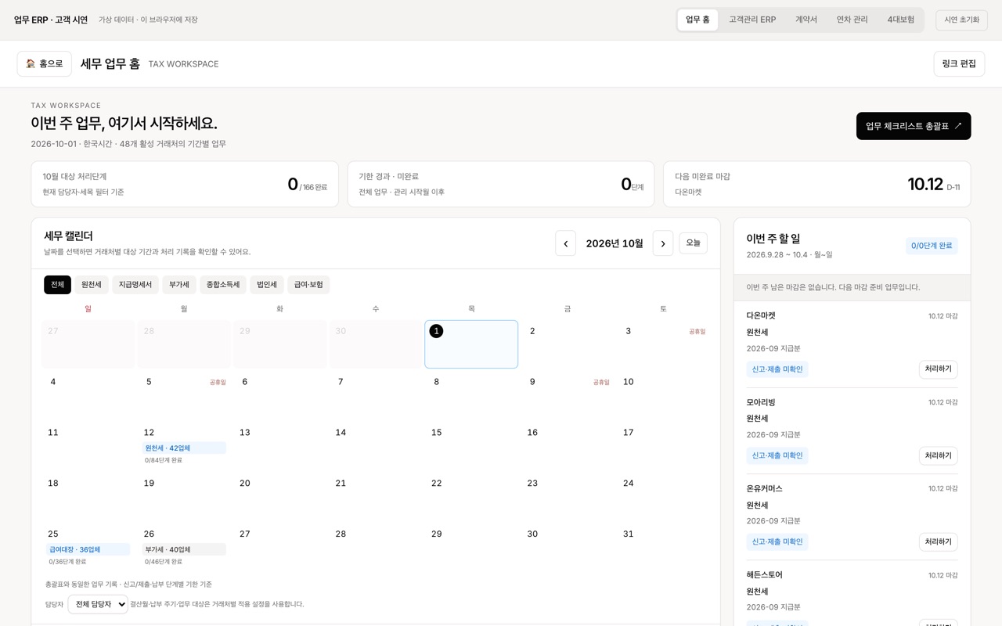Click 신고·제출 미확인 tag for 온유커머스
1002x626 pixels.
pos(777,541)
